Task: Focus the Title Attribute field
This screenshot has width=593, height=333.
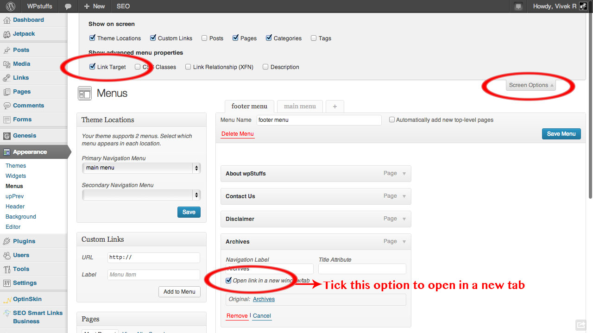Action: [x=362, y=269]
